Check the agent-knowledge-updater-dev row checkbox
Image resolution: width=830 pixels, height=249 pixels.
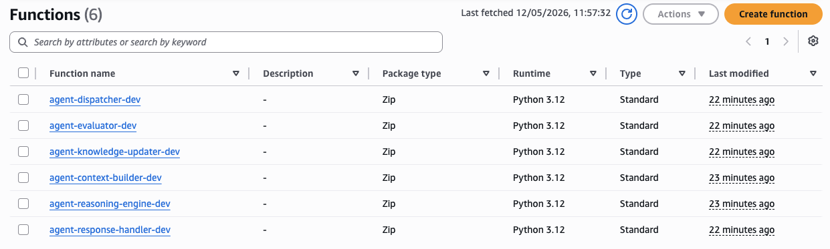[x=23, y=152]
